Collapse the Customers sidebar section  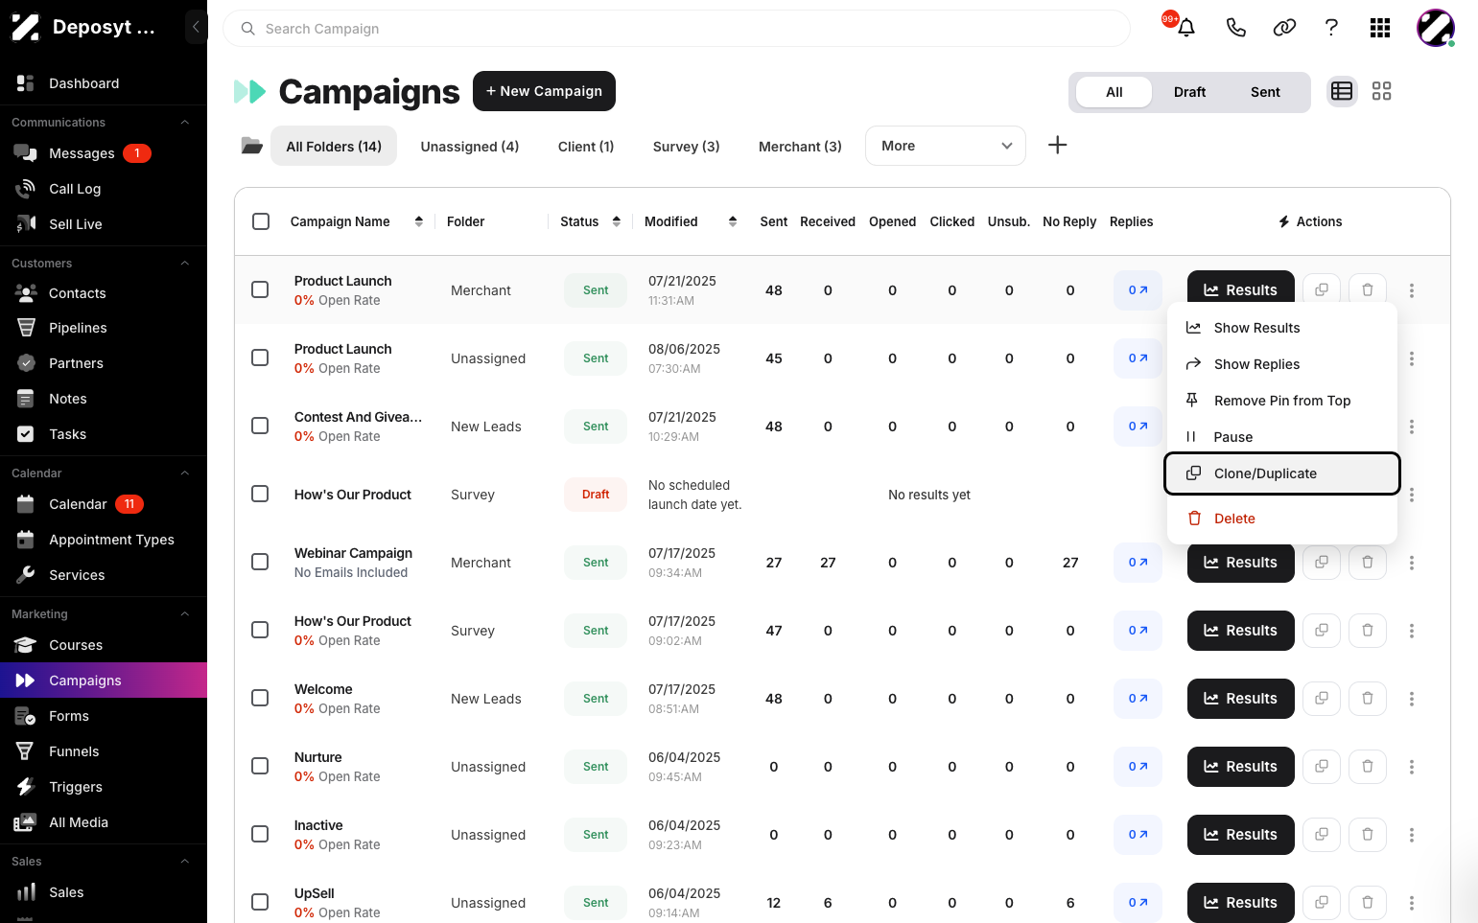click(x=185, y=264)
